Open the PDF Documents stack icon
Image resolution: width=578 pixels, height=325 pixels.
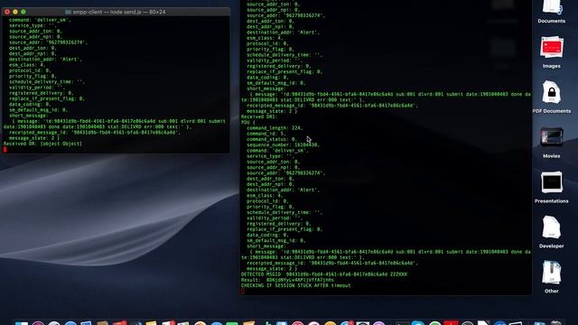pos(552,92)
